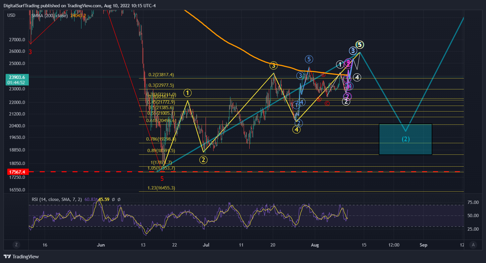Click the 16550.0 price axis label
486x263 pixels.
17,190
